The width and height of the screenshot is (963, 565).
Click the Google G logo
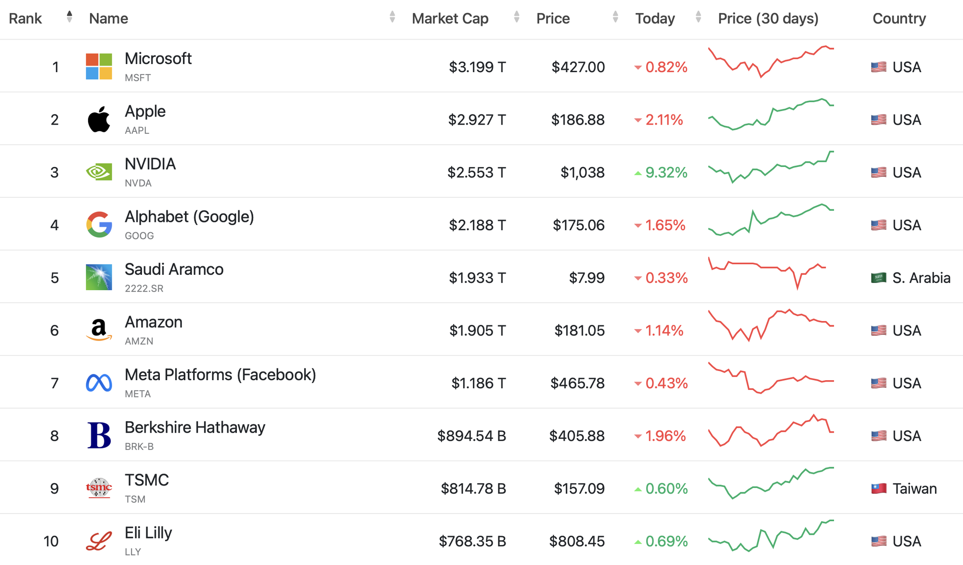tap(99, 225)
